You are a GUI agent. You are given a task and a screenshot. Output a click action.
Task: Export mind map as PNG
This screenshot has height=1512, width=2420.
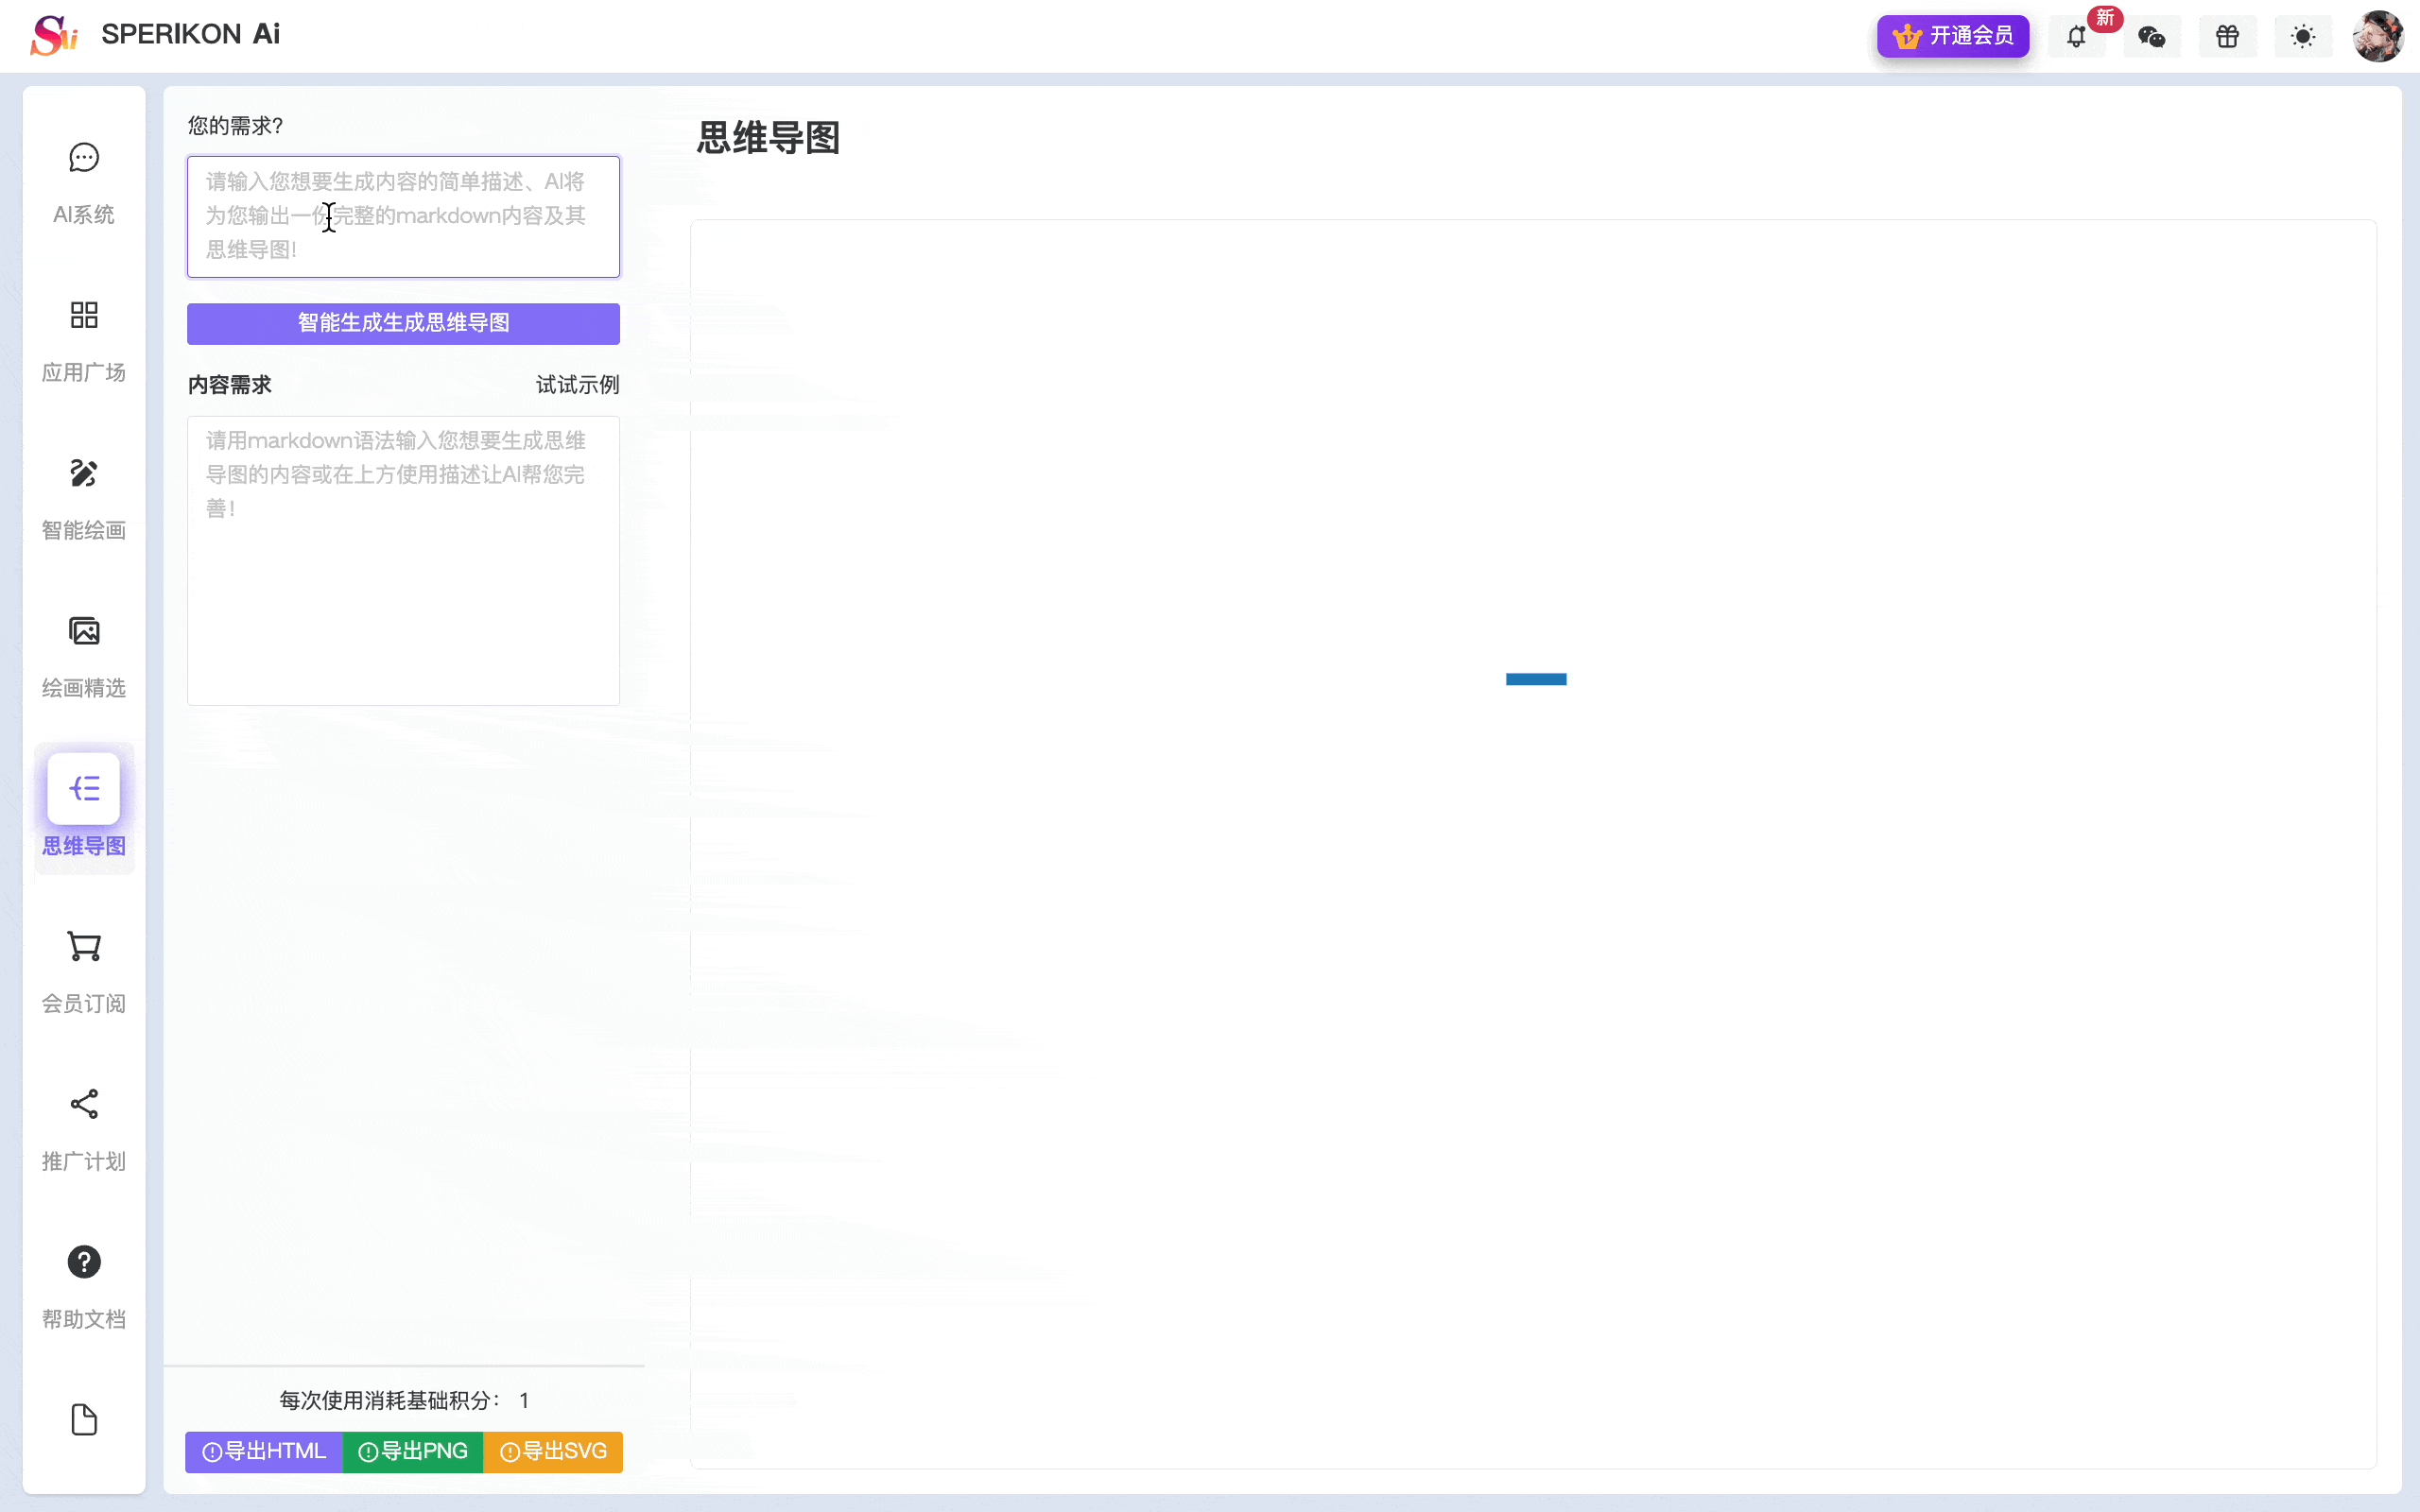413,1451
